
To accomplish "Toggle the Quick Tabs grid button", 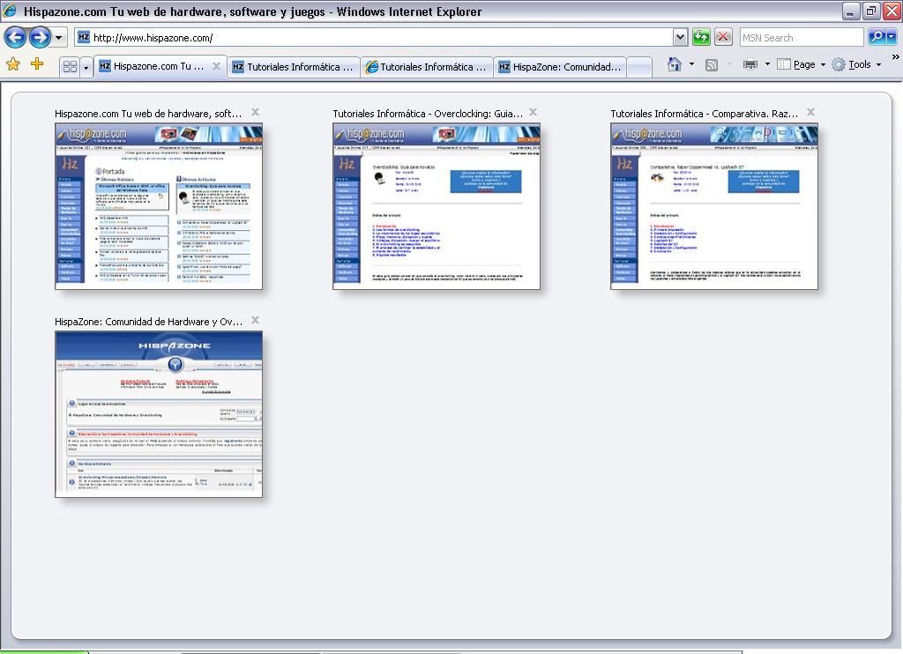I will [x=70, y=67].
